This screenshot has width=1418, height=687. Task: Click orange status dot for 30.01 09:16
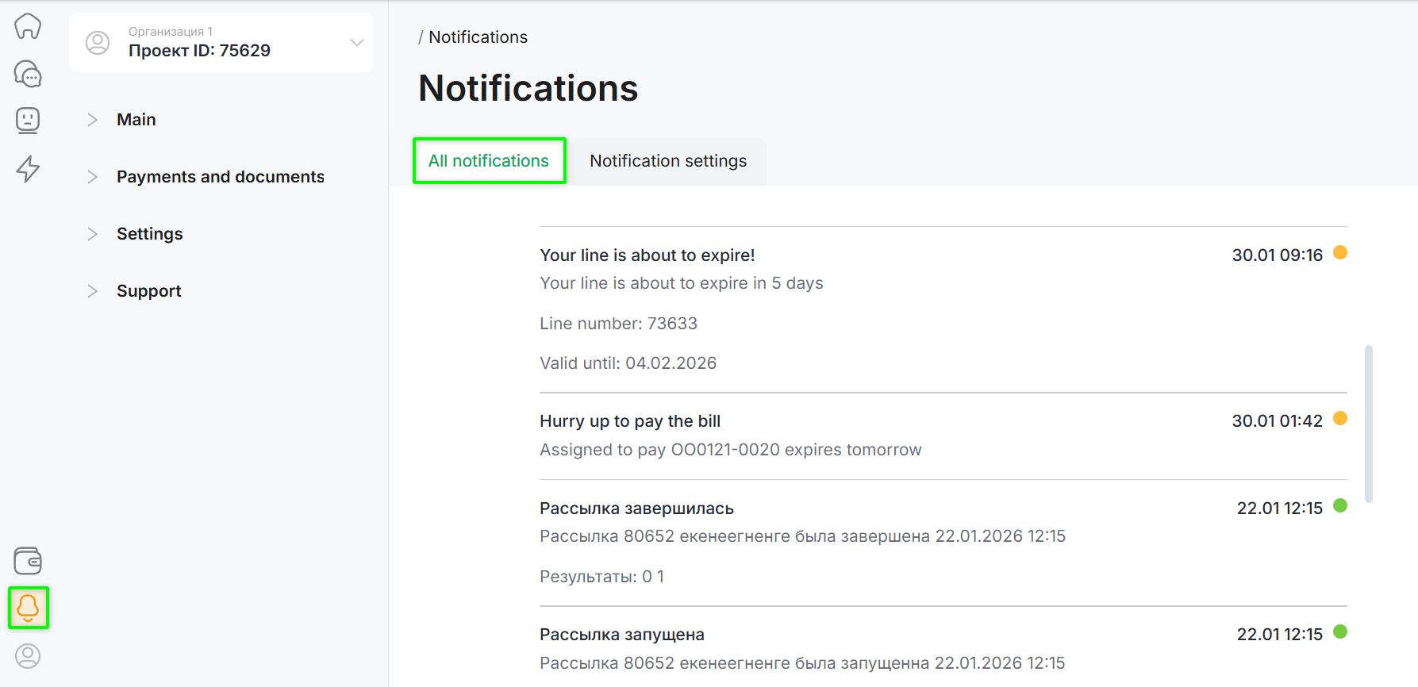(x=1340, y=253)
